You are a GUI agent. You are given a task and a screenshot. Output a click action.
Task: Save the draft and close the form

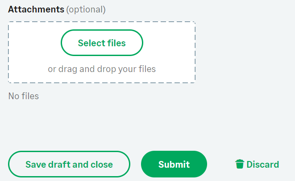point(69,165)
